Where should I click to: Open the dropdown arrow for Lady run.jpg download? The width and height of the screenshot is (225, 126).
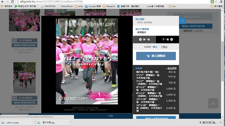pyautogui.click(x=34, y=123)
